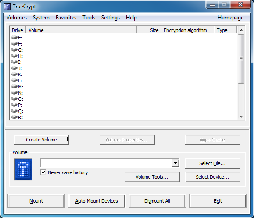This screenshot has height=218, width=254.
Task: Click the Select File... button
Action: click(212, 163)
